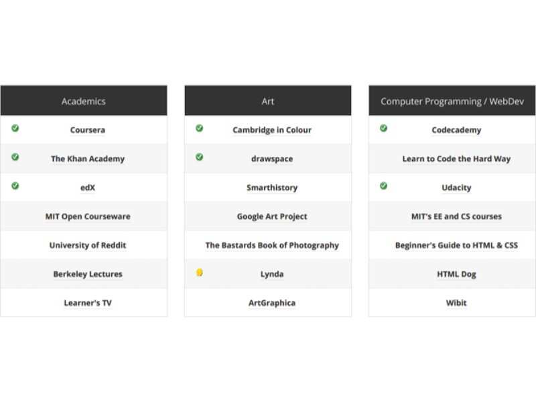Click the green checkmark beside Codecademy
Image resolution: width=536 pixels, height=402 pixels.
click(383, 128)
